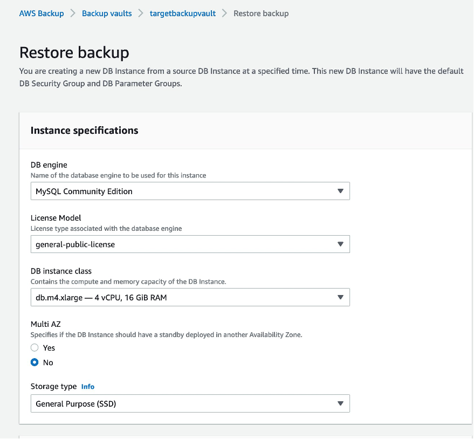Click the DB engine field label
This screenshot has height=439, width=474.
click(49, 164)
